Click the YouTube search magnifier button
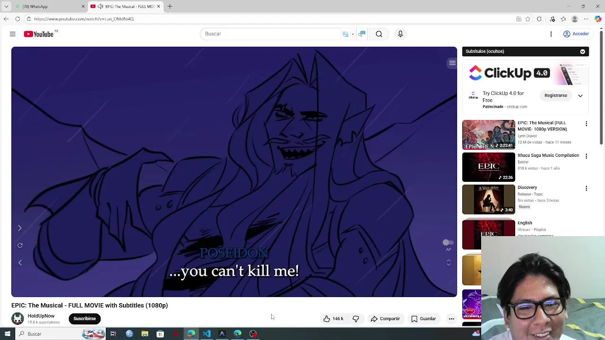The image size is (605, 340). [x=379, y=34]
